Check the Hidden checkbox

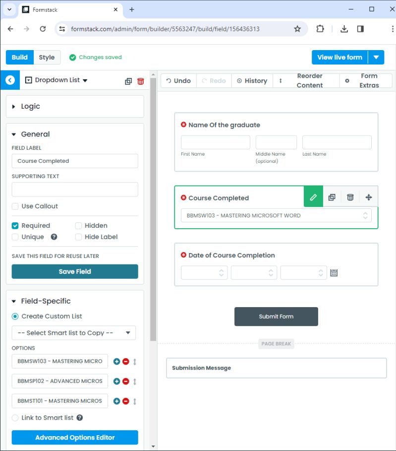click(x=78, y=226)
